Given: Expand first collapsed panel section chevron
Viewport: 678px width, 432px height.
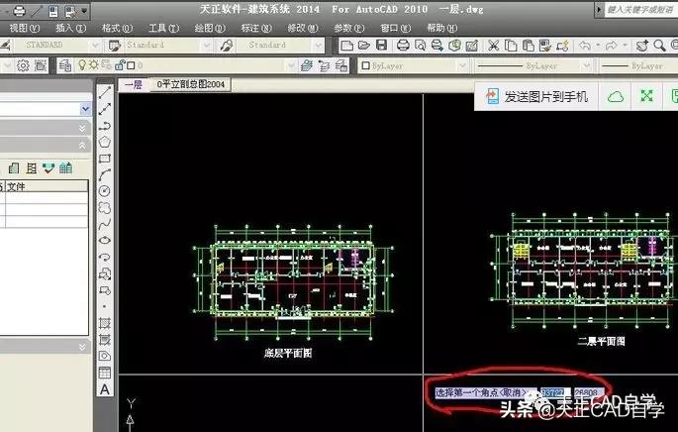Looking at the screenshot, I should pos(82,129).
